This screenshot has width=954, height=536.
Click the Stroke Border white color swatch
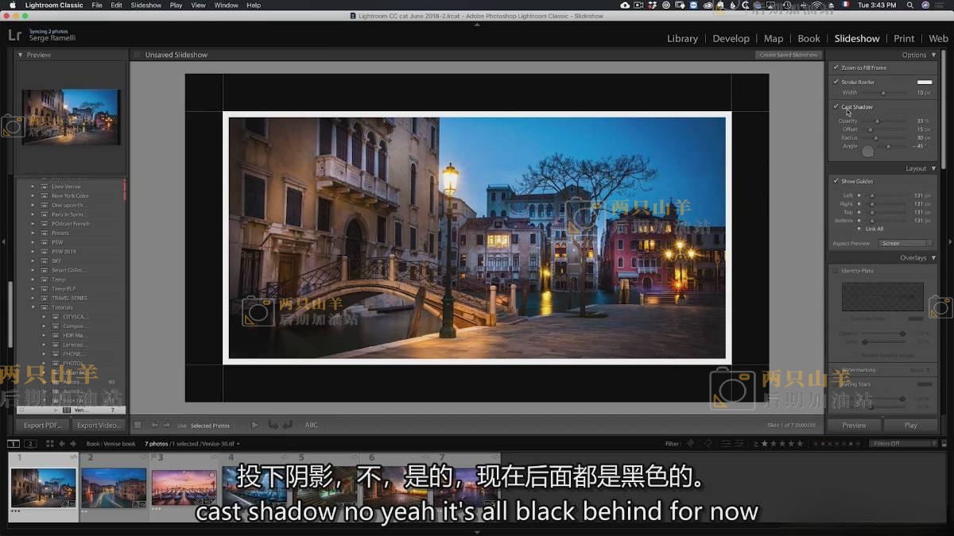click(925, 82)
